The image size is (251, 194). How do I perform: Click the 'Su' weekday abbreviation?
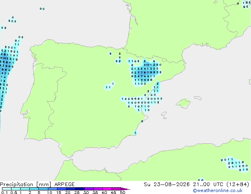click(147, 184)
